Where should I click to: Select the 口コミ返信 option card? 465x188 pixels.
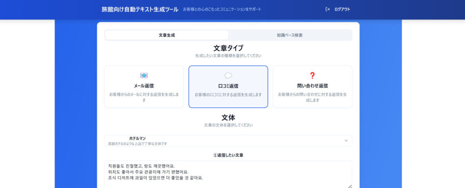pyautogui.click(x=228, y=87)
